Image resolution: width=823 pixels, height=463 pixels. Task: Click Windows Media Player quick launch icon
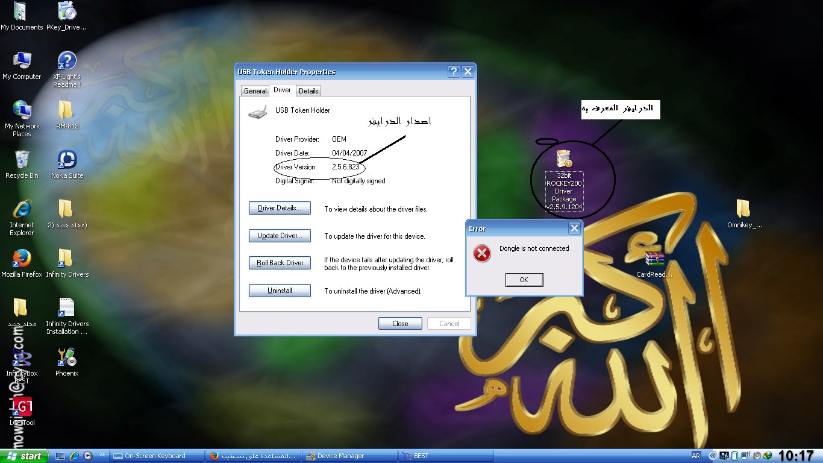click(x=88, y=456)
